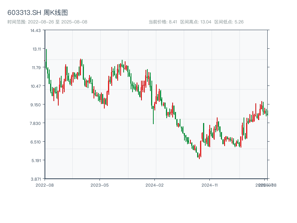Select the 2024-11 x-axis date label
Viewport: 297px width, 223px height.
pyautogui.click(x=209, y=185)
